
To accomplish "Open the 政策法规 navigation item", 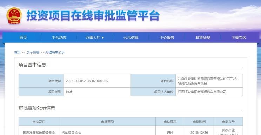I will pos(203,38).
